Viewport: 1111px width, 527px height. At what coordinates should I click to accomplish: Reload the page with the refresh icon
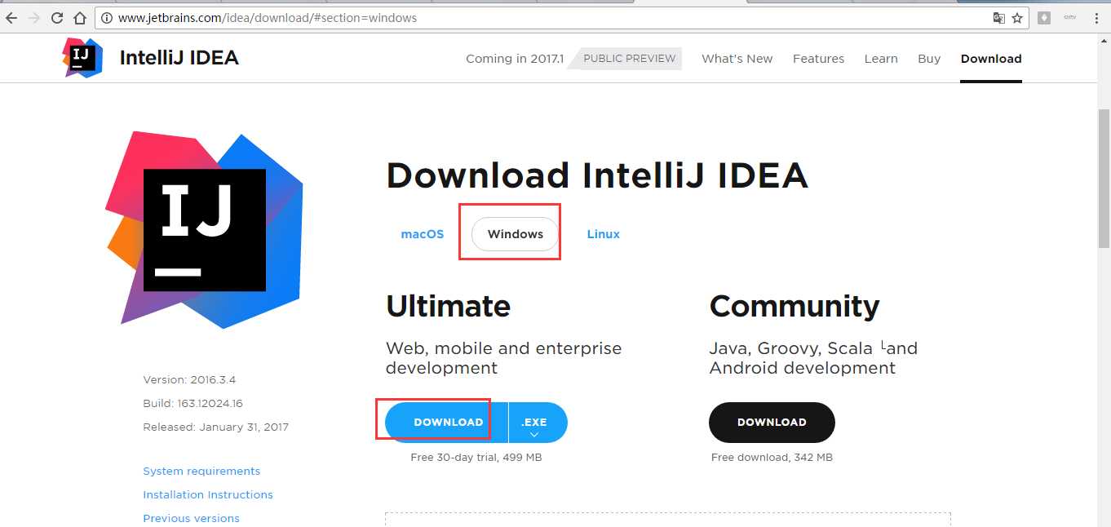click(x=57, y=18)
